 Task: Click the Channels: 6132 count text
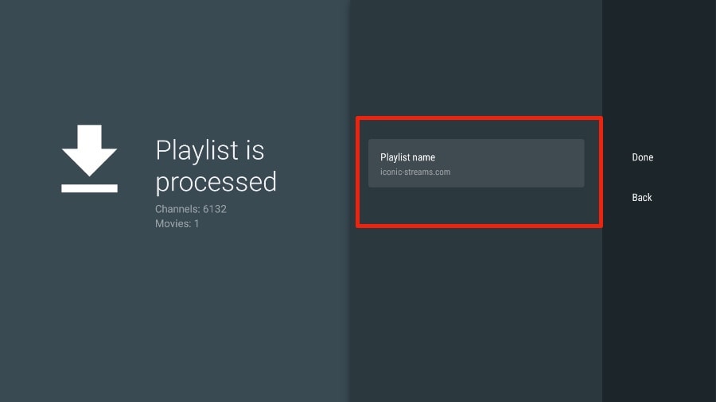tap(185, 209)
